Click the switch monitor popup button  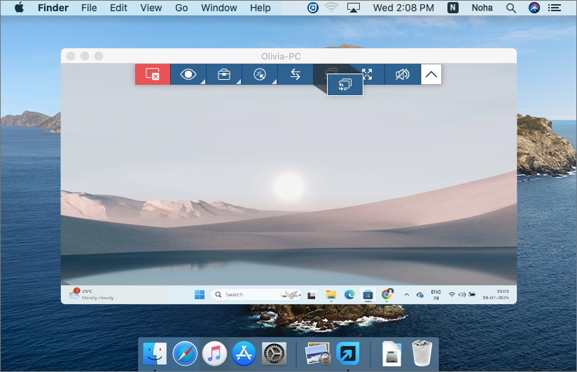tap(345, 85)
